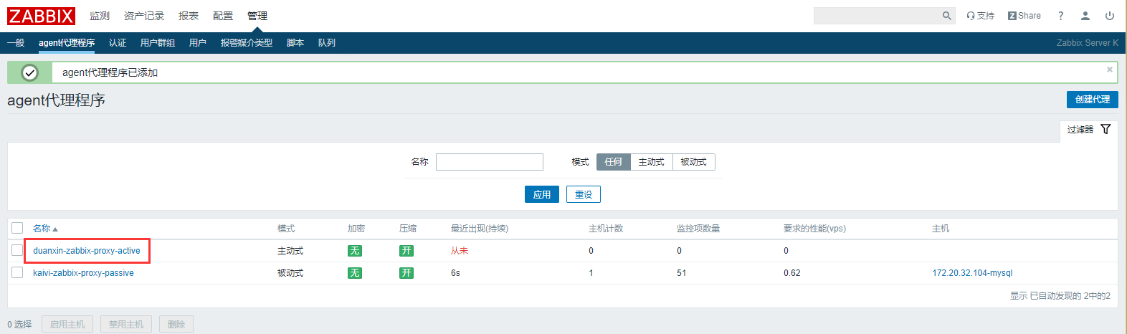The image size is (1127, 334).
Task: Open the 队列 submenu
Action: click(327, 43)
